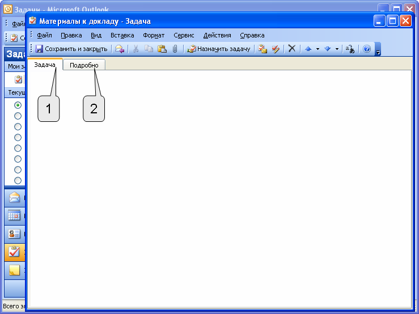Select the second radio button in view list
419x314 pixels.
point(18,116)
